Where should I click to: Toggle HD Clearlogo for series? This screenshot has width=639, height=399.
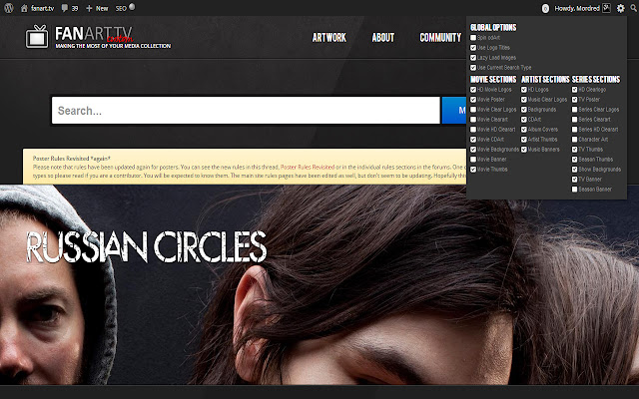click(x=575, y=90)
